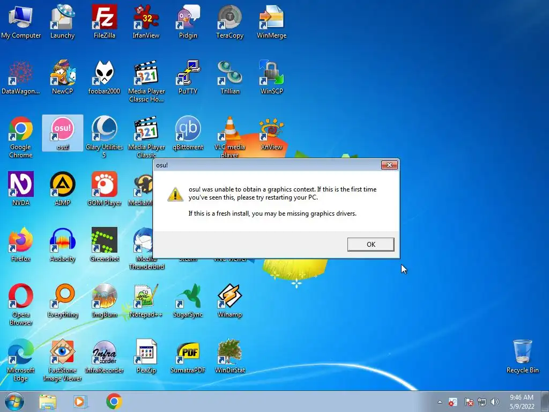549x412 pixels.
Task: Select the Launchy desktop shortcut
Action: (62, 21)
